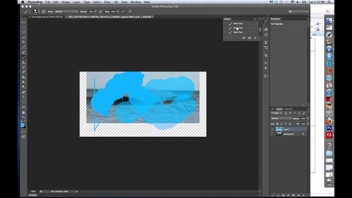
Task: Open the Tool Preset picker arrow
Action: point(29,12)
